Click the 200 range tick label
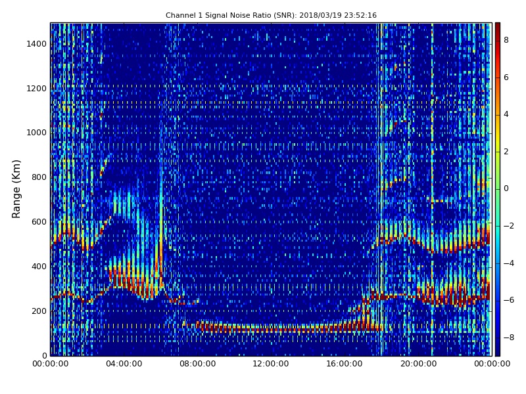 point(39,311)
